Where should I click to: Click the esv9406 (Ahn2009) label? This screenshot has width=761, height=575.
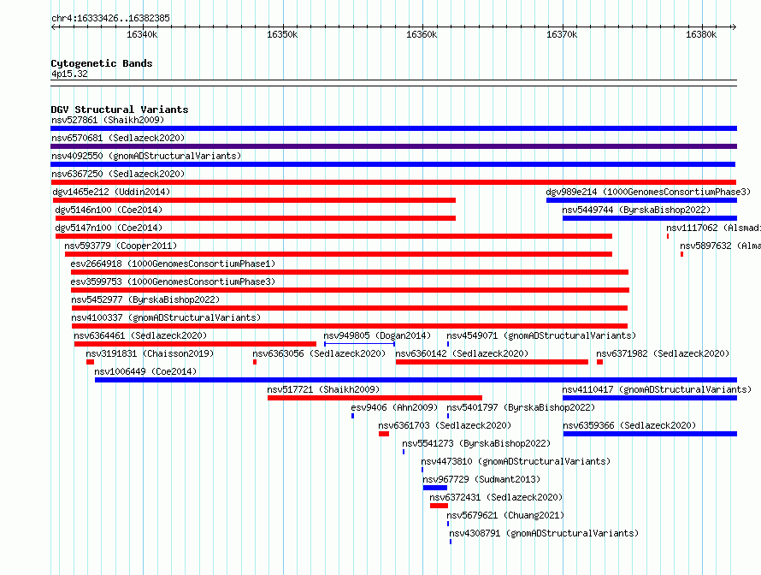[394, 407]
